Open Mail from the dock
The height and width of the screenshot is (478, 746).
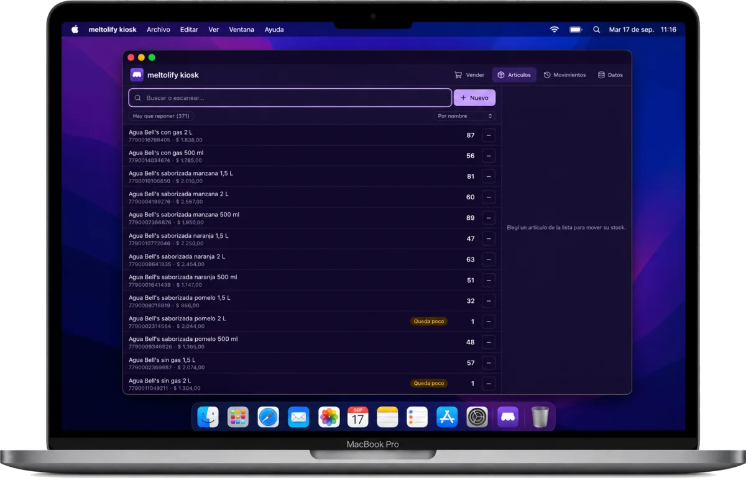coord(298,417)
